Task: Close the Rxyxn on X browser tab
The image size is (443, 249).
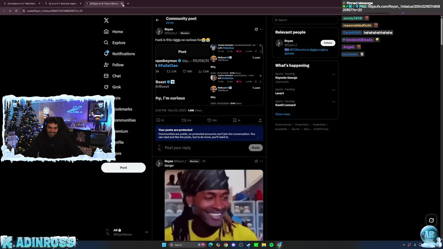Action: click(x=122, y=3)
